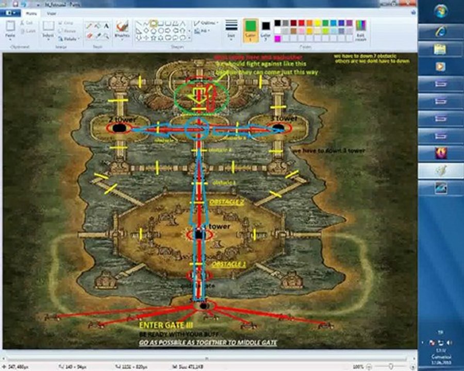Open Windows Explorer folder on taskbar

[x=441, y=49]
